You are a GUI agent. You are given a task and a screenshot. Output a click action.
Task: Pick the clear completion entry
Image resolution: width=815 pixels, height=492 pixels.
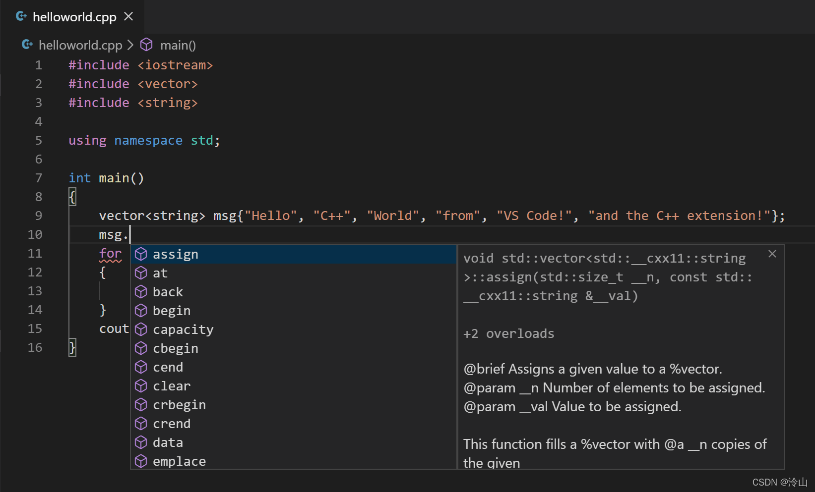[x=293, y=386]
